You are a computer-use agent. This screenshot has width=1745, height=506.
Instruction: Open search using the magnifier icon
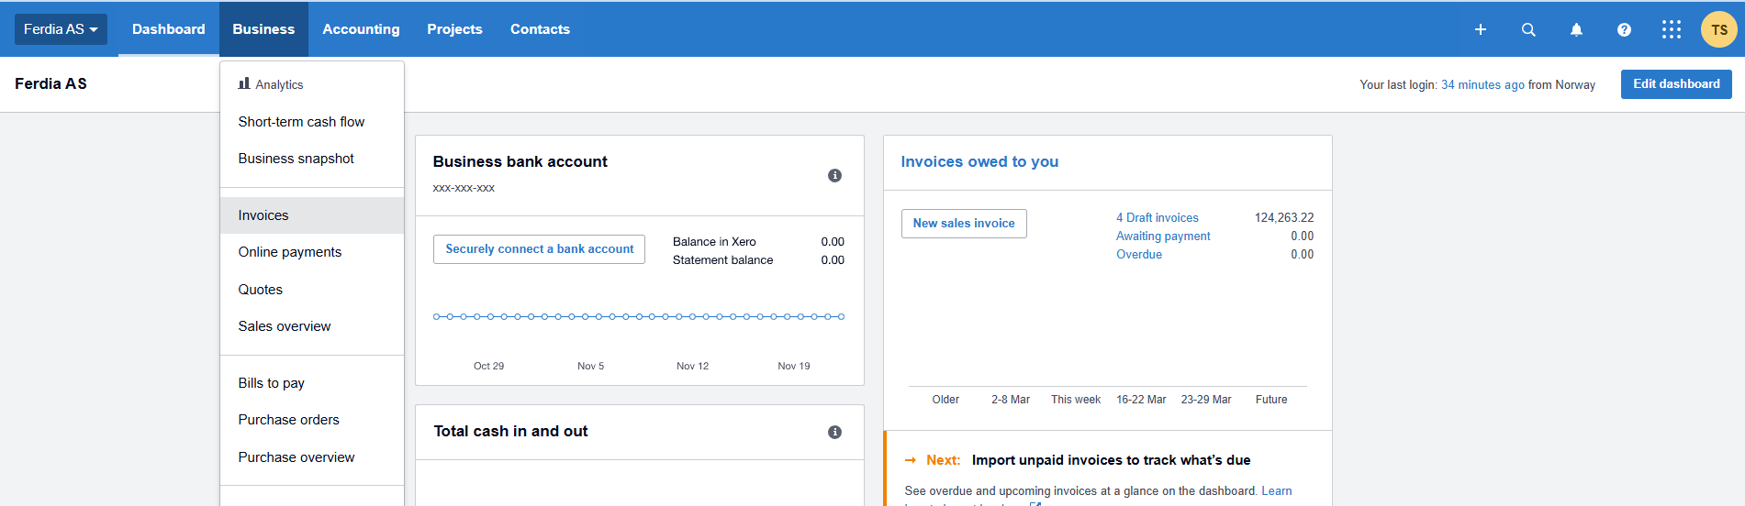[1528, 29]
